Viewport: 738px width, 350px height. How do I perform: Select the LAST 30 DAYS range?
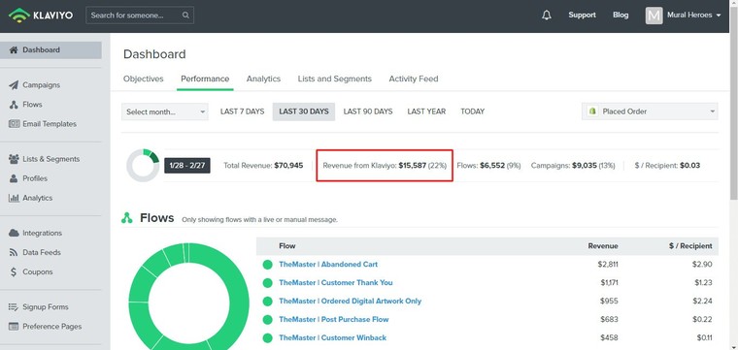[x=304, y=111]
